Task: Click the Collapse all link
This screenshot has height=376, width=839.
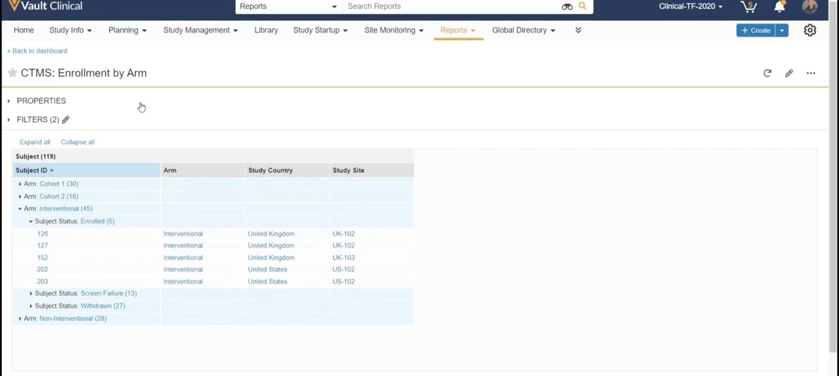Action: click(78, 142)
